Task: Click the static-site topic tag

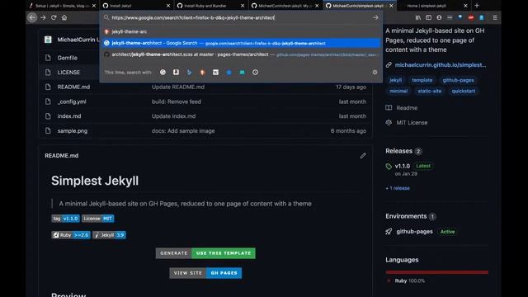Action: click(x=430, y=91)
